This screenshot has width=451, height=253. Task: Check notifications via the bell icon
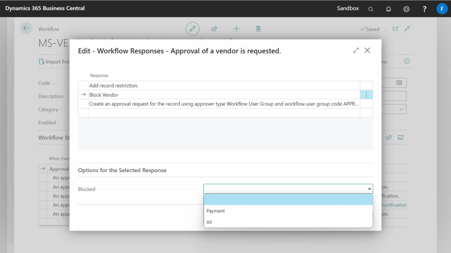pos(388,9)
